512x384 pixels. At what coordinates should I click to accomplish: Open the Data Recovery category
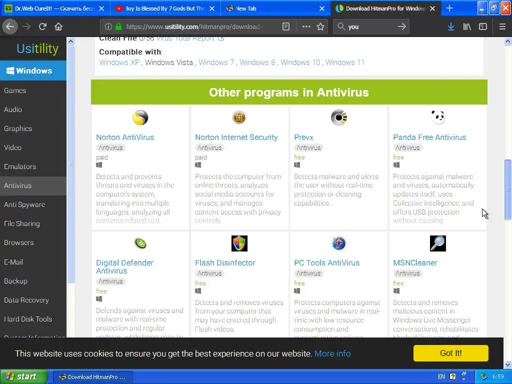click(x=33, y=300)
